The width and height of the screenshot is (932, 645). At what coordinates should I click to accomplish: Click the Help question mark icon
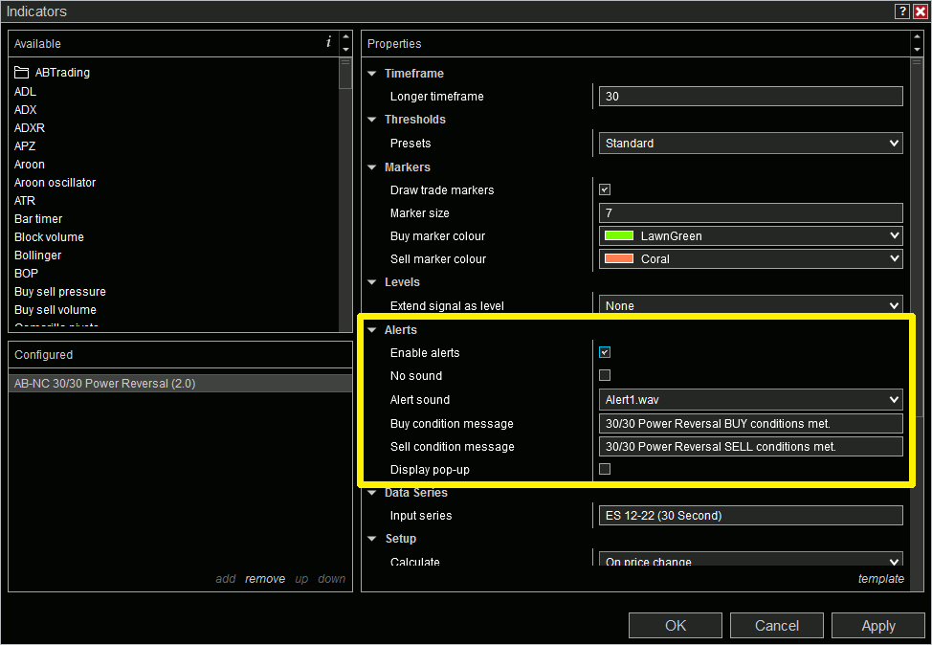[900, 11]
